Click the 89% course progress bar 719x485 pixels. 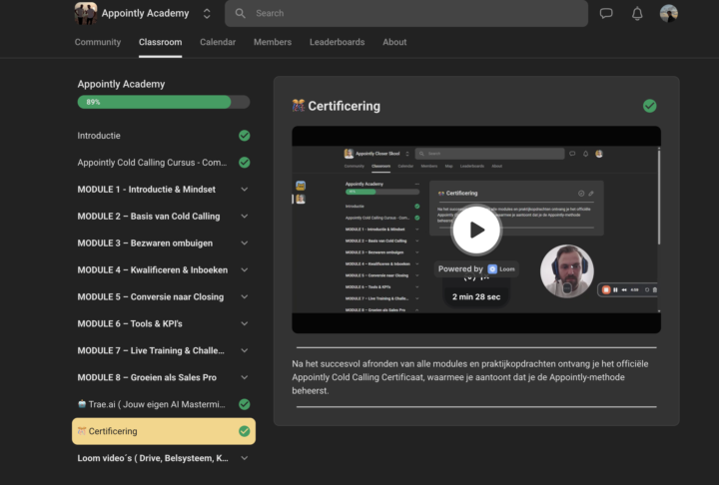point(163,102)
